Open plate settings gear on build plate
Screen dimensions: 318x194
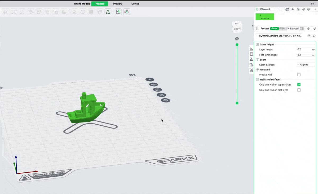coord(166,100)
